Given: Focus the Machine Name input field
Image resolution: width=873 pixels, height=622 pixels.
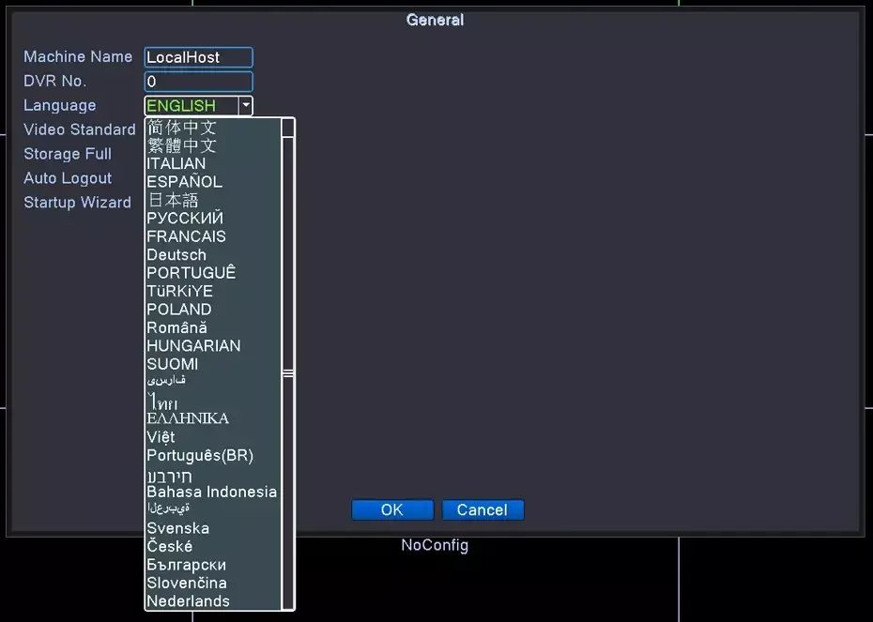Looking at the screenshot, I should [198, 57].
